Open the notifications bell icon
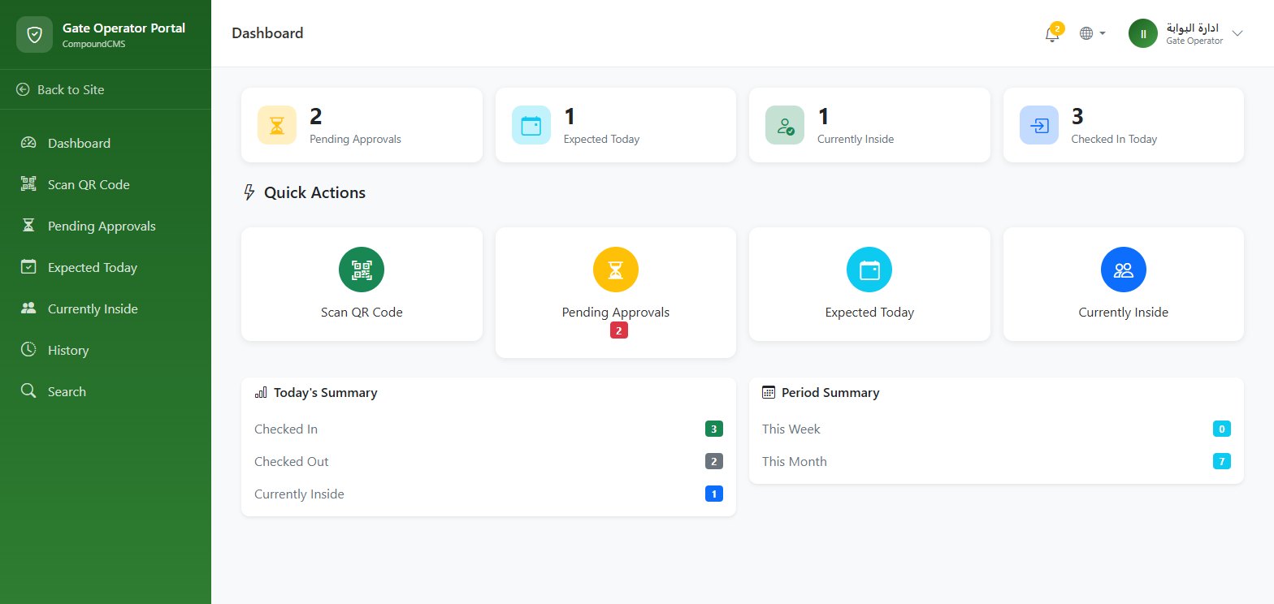The image size is (1274, 604). point(1052,34)
